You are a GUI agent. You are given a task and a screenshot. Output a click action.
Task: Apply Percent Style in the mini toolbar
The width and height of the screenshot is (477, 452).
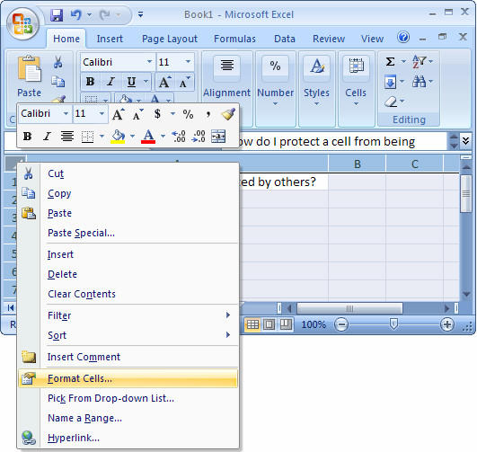pyautogui.click(x=188, y=114)
